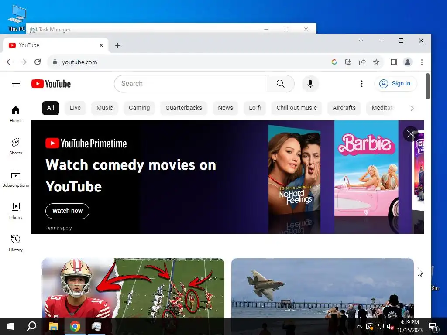Click the Google icon in address bar
This screenshot has width=447, height=335.
(x=334, y=62)
